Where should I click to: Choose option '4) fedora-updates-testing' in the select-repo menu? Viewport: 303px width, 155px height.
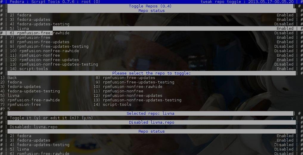[30, 91]
